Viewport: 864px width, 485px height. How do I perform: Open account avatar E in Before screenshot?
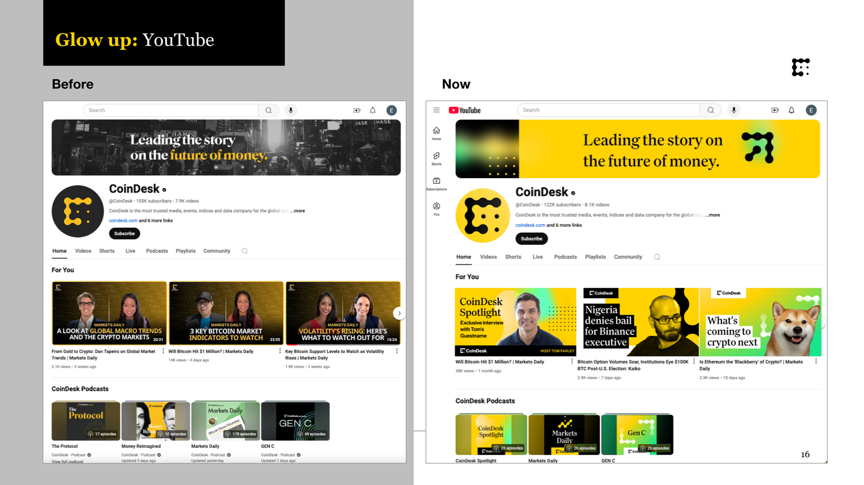(x=391, y=110)
